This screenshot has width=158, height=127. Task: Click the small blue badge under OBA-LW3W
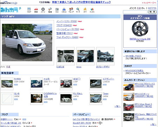(x=16, y=85)
